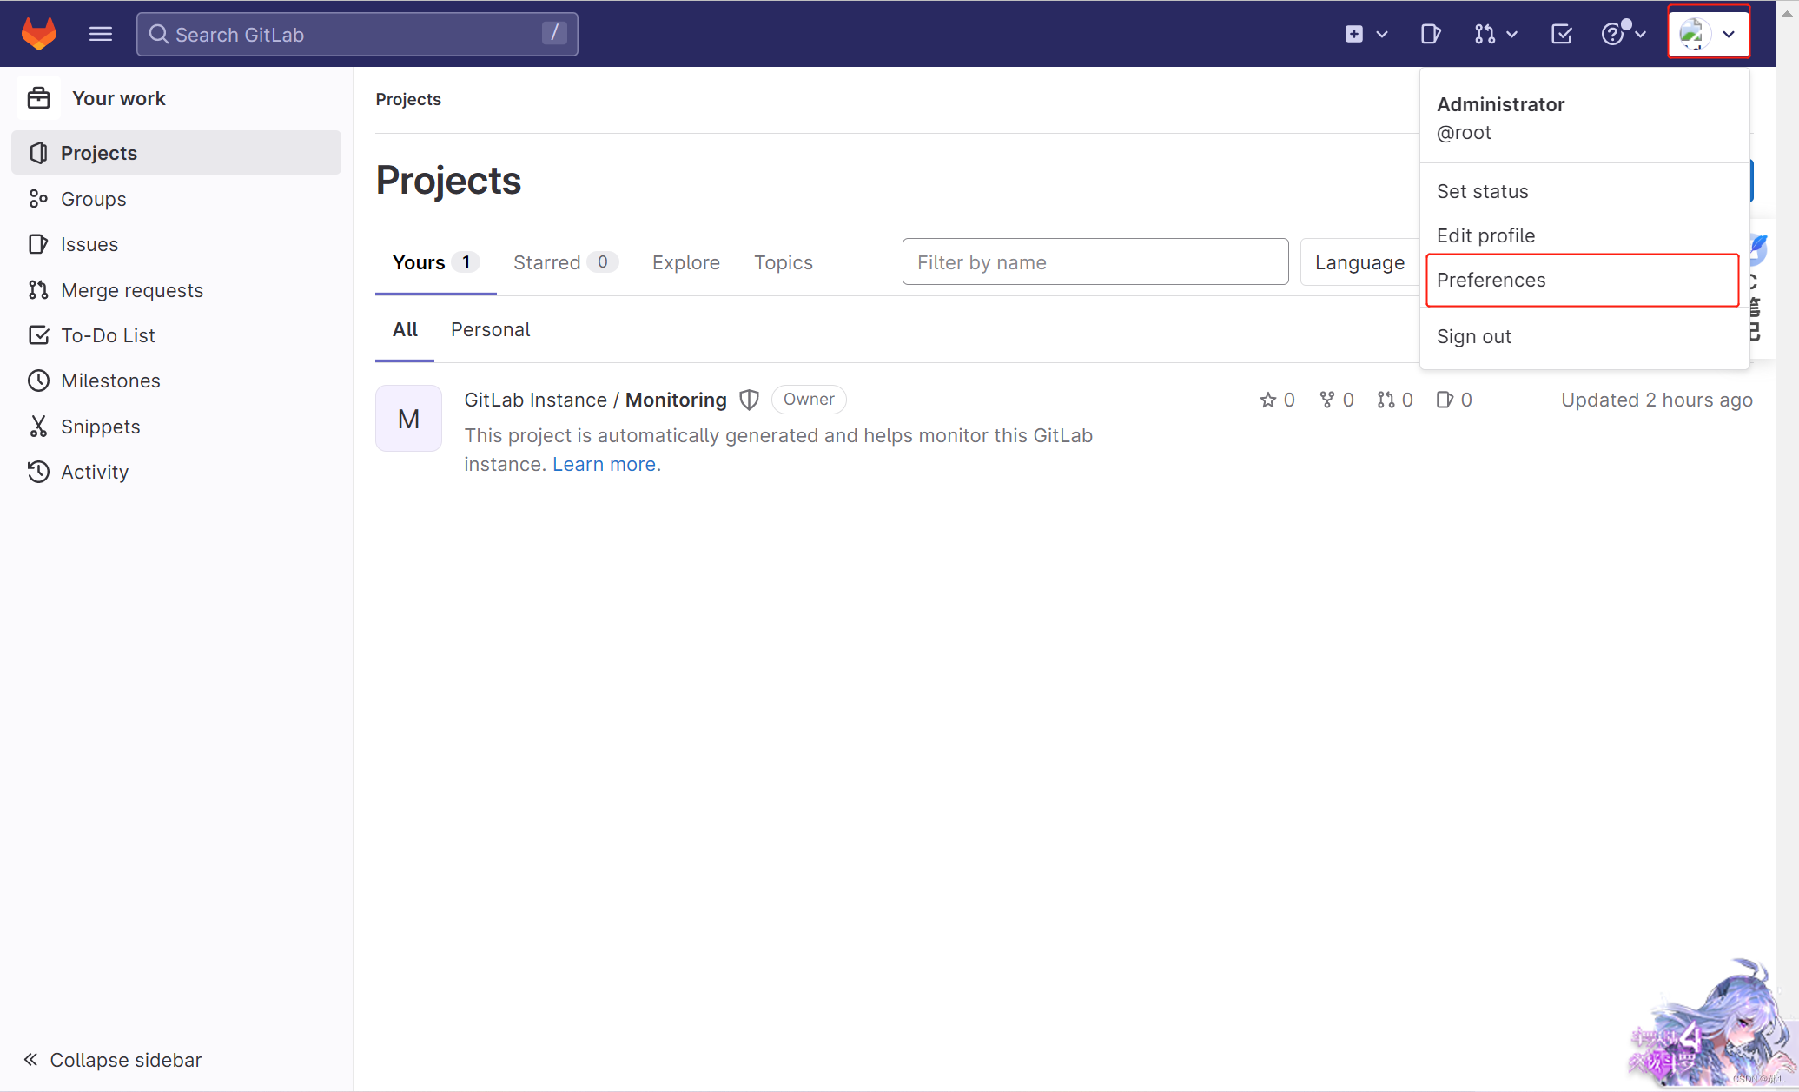
Task: Click the Filter by name field
Action: tap(1095, 262)
